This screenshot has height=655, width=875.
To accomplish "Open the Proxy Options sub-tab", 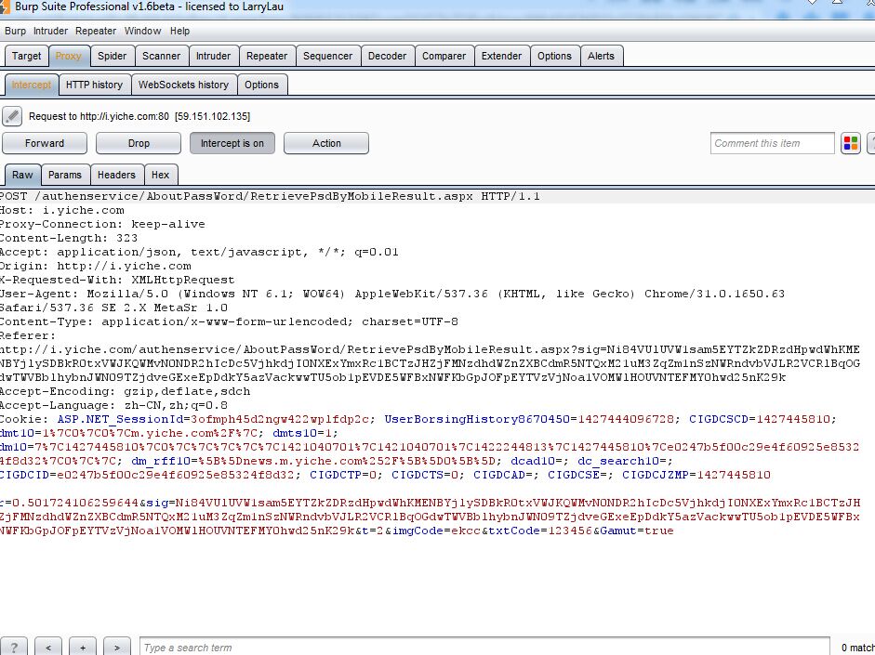I will [261, 85].
